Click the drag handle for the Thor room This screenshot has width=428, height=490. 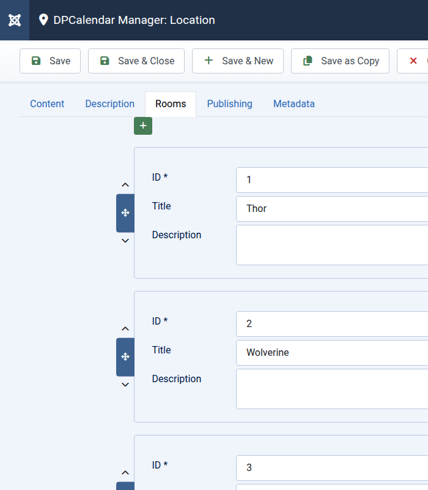click(x=125, y=213)
